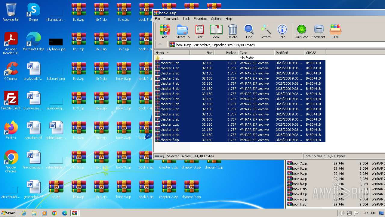Select book 4.zip desktop icon
This screenshot has height=217, width=385.
124,189
